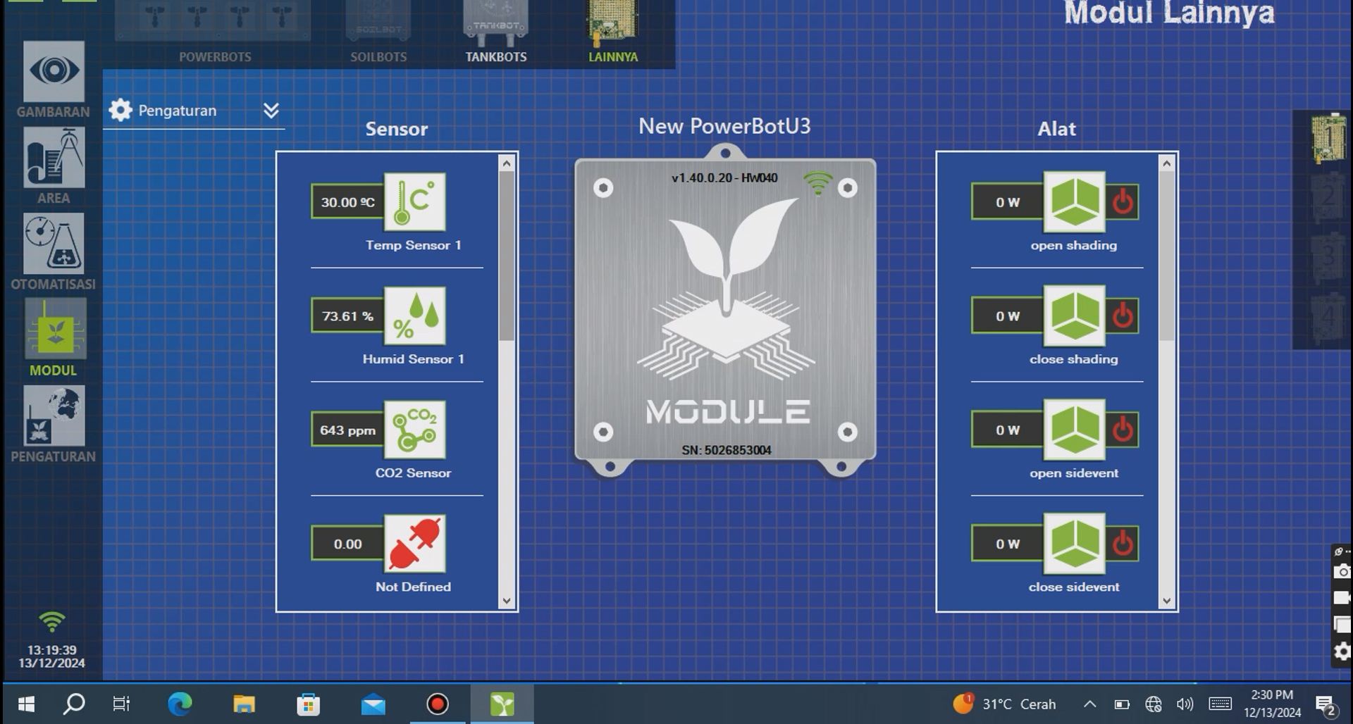Toggle power for open sidevent
Viewport: 1353px width, 724px height.
1123,430
